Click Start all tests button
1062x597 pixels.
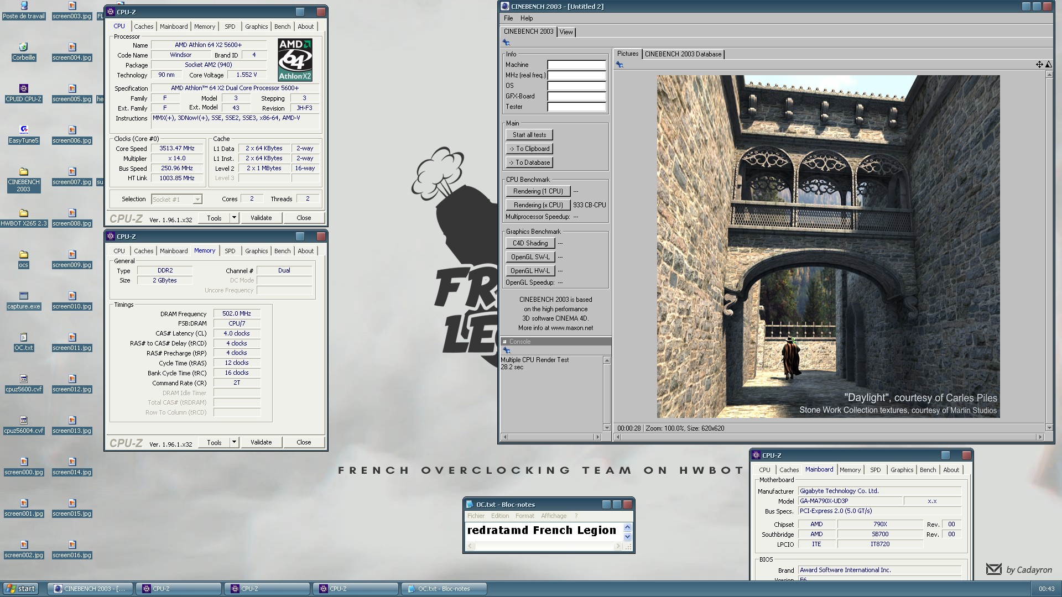click(x=529, y=135)
